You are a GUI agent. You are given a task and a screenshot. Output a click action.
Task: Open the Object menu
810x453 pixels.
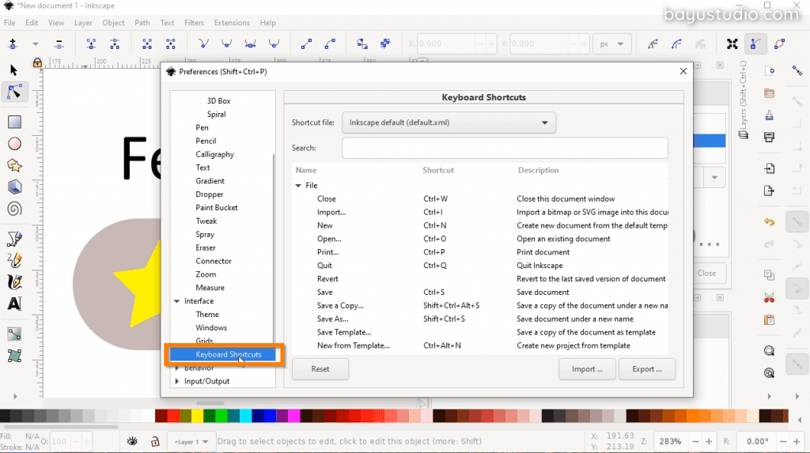point(113,23)
